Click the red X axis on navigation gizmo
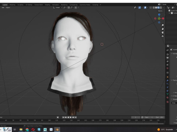 tap(163, 19)
